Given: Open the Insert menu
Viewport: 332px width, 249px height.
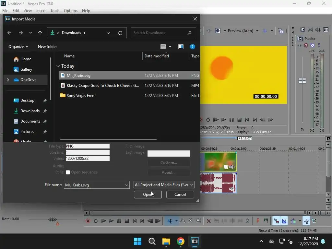Looking at the screenshot, I should coord(41,11).
